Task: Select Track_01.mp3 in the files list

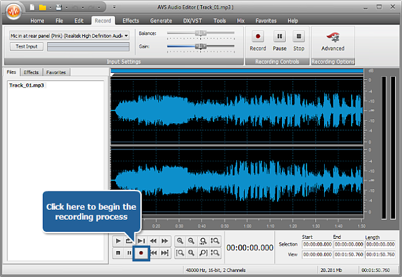Action: [x=26, y=85]
